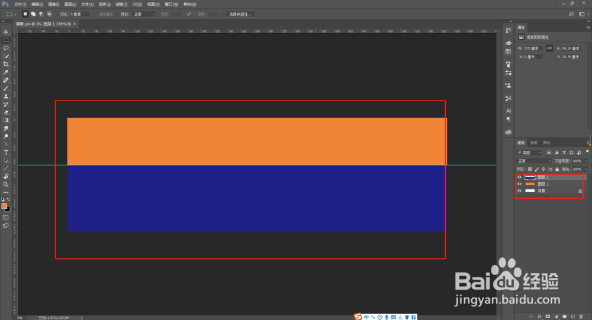Open the Color palette panel icon
The image size is (592, 320).
[x=508, y=43]
